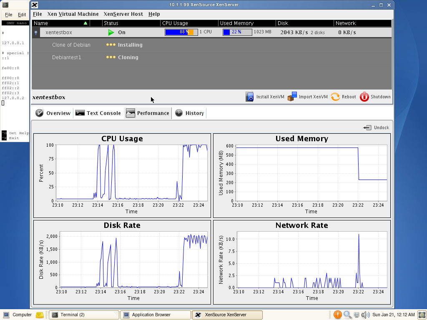The height and width of the screenshot is (320, 427).
Task: Open the Xen Virtual Machine menu
Action: click(73, 14)
